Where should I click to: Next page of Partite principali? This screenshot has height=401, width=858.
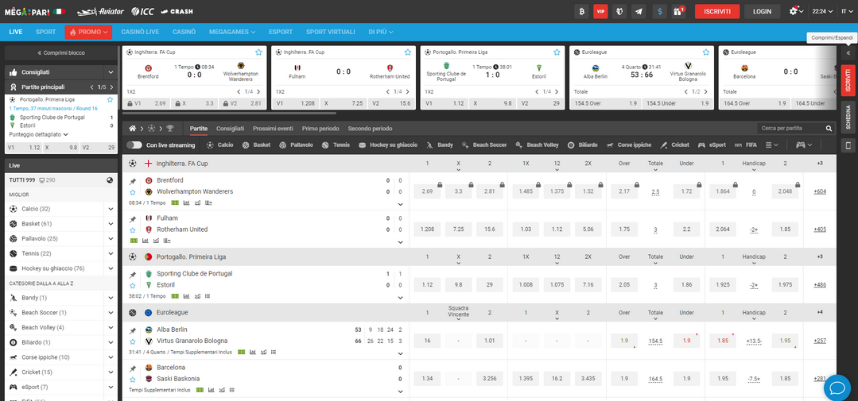(x=111, y=87)
